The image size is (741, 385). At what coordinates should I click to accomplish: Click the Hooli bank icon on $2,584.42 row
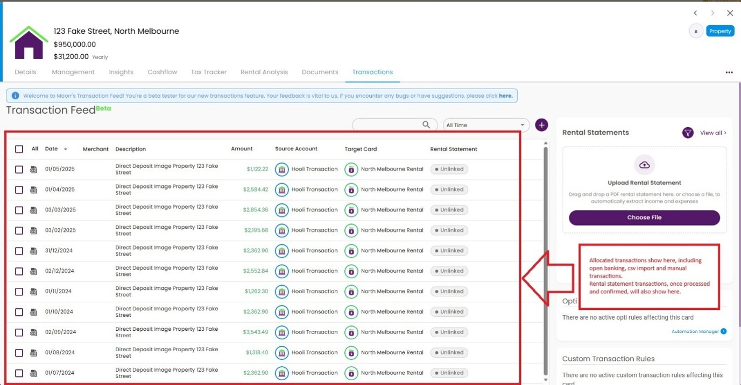281,190
